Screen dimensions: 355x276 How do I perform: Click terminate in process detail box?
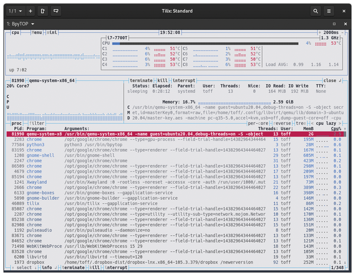(x=141, y=80)
